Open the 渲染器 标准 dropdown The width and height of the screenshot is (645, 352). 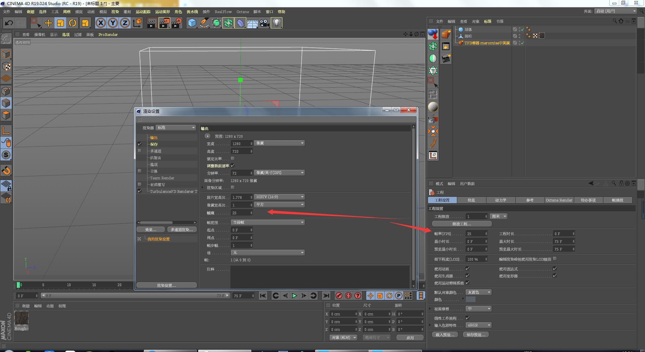[176, 128]
